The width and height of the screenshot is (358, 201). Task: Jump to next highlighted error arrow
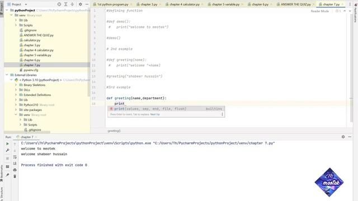[350, 11]
